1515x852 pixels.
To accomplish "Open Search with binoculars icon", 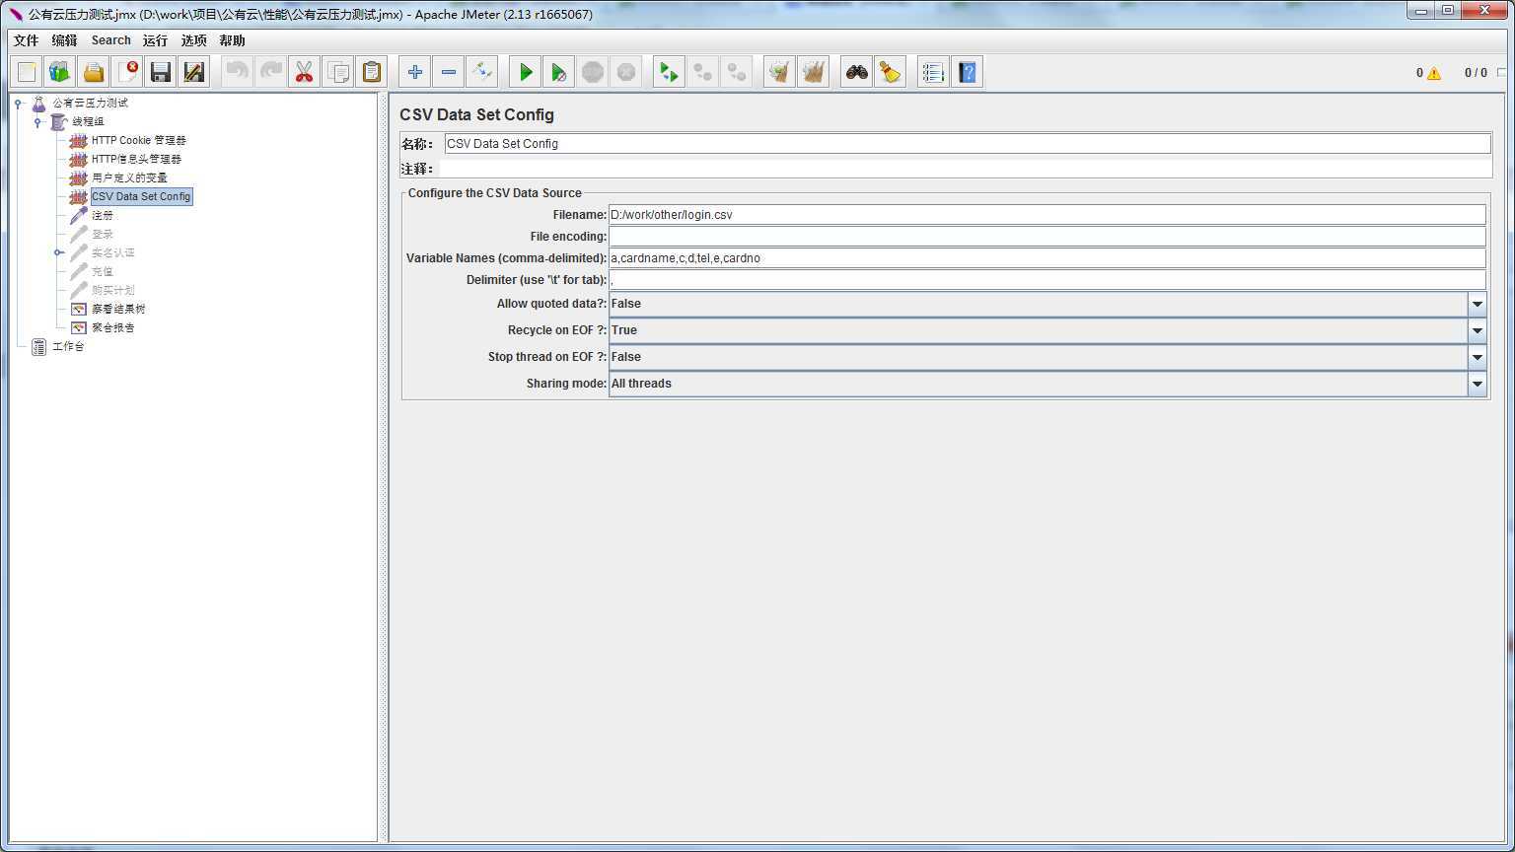I will (857, 72).
